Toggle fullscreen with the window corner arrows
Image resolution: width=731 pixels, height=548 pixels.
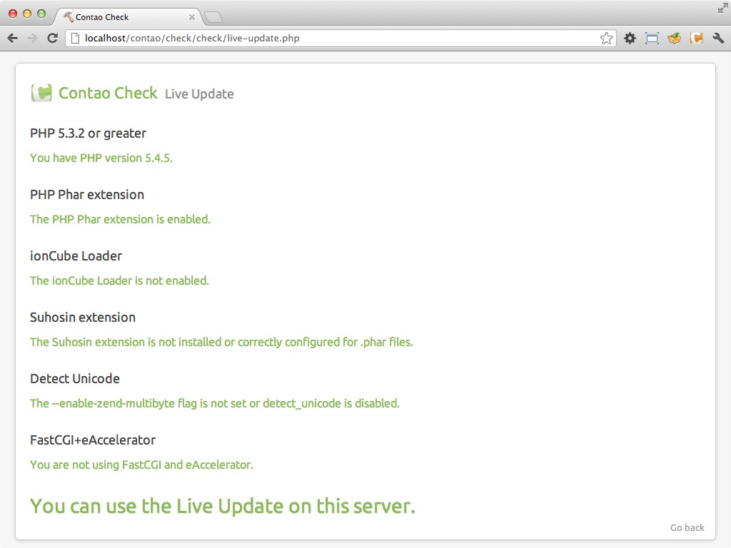pos(722,8)
